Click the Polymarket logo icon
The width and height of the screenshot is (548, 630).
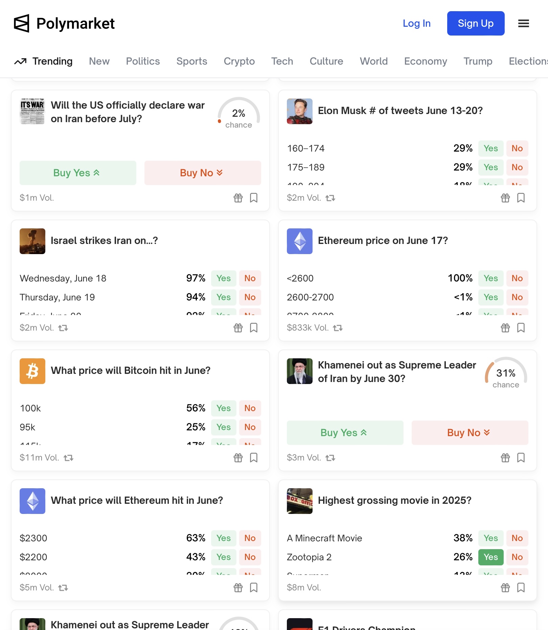(x=22, y=23)
